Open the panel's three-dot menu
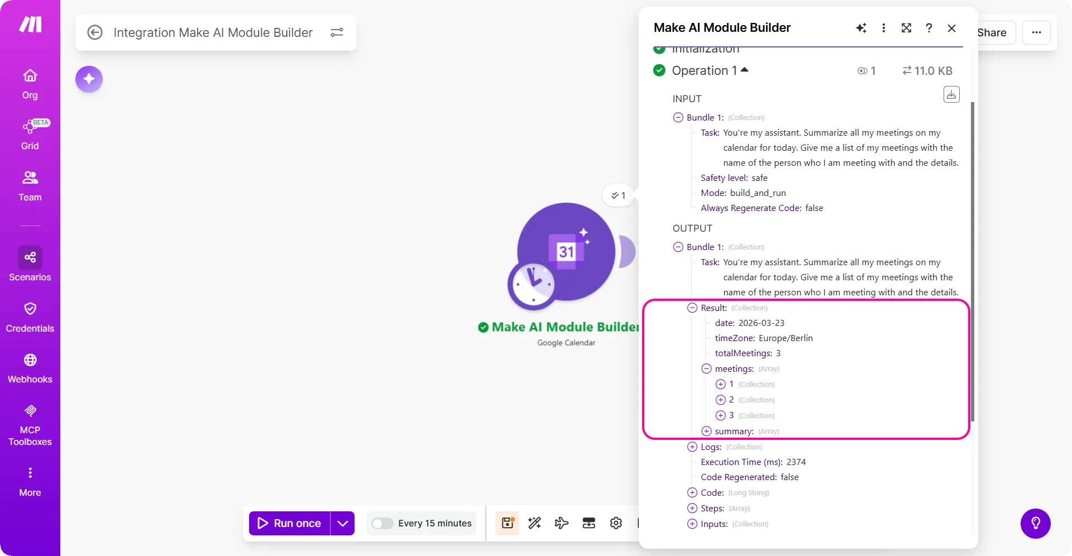 click(883, 28)
